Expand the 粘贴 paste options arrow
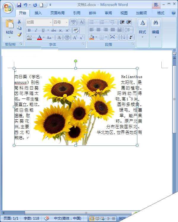178x222 pixels. 9,37
